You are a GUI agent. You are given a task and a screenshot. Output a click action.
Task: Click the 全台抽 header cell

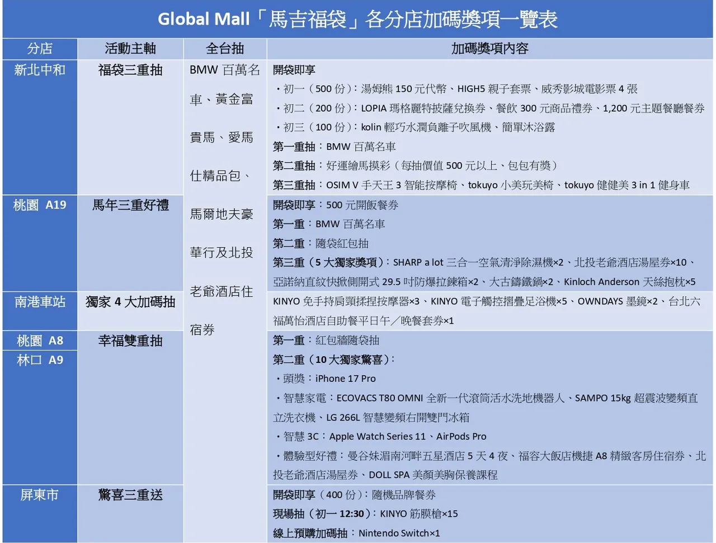tap(224, 49)
